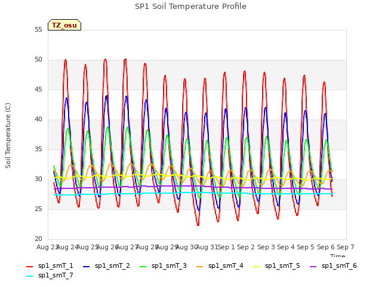Screen dimensions: 382x287
Task: Toggle the sp1_smT_6 legend entry
Action: pos(333,265)
